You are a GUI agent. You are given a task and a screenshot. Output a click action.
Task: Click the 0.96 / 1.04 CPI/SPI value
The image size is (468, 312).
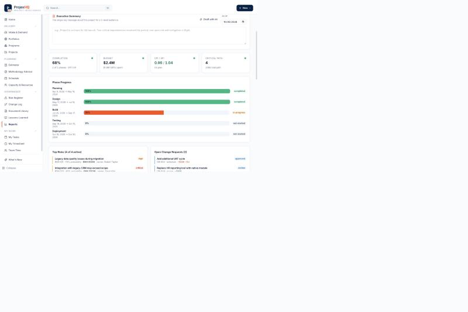click(x=164, y=63)
